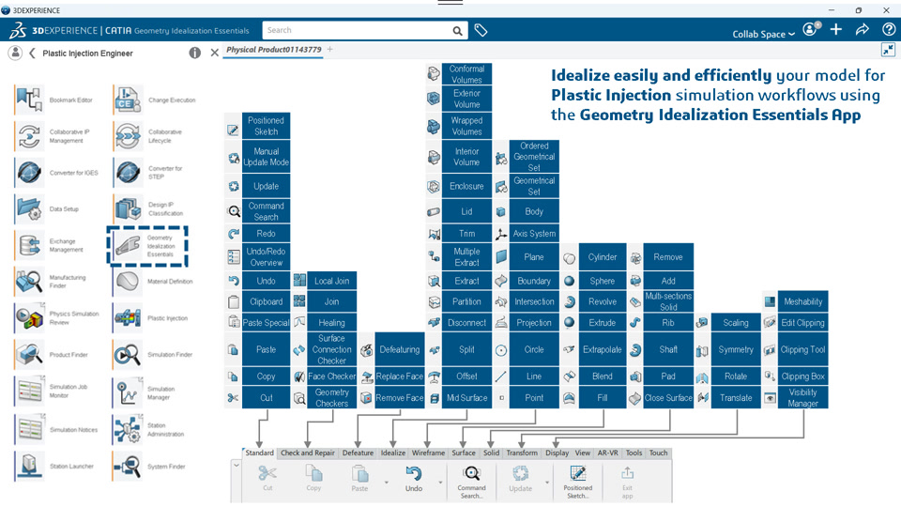
Task: Expand the full-screen view arrows icon
Action: (x=889, y=50)
